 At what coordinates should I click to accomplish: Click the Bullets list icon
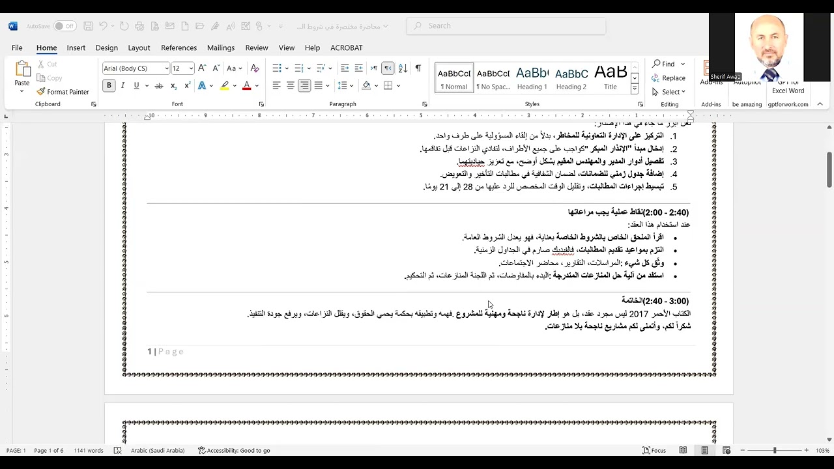click(x=277, y=68)
